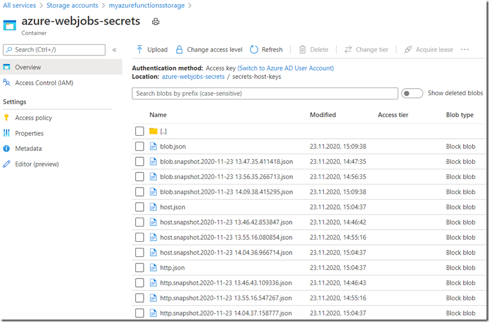Click the Upload arrow icon
Viewport: 489px width, 322px height.
(139, 49)
